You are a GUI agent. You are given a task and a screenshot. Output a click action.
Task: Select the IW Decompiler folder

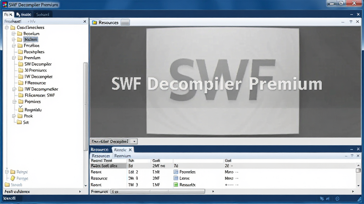(x=38, y=76)
